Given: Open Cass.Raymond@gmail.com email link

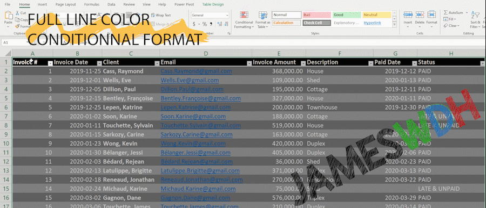Looking at the screenshot, I should point(196,71).
